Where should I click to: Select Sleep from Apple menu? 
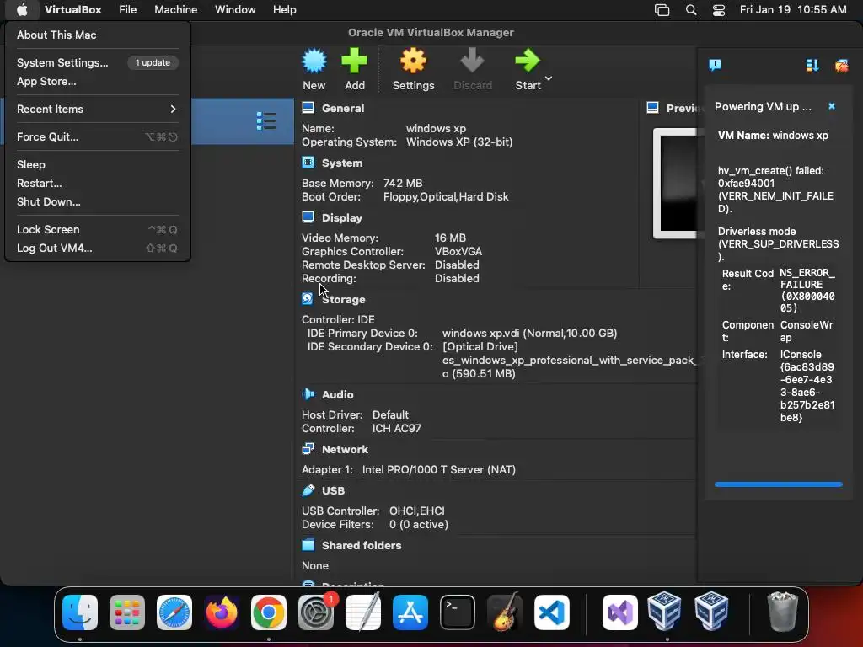tap(98, 164)
